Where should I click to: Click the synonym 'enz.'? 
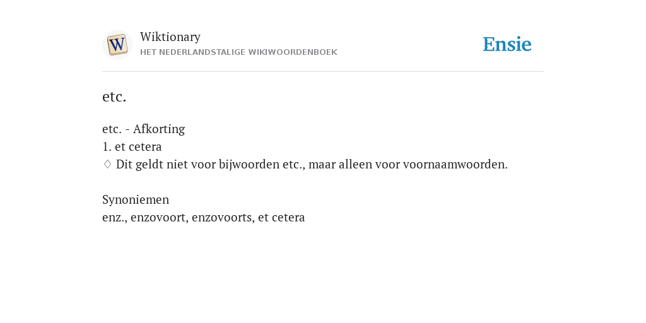point(115,218)
